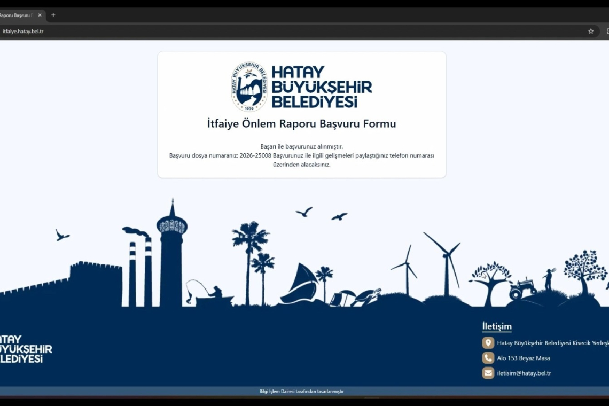Click the application file number 2026-25008 line
The width and height of the screenshot is (609, 406).
tap(301, 155)
